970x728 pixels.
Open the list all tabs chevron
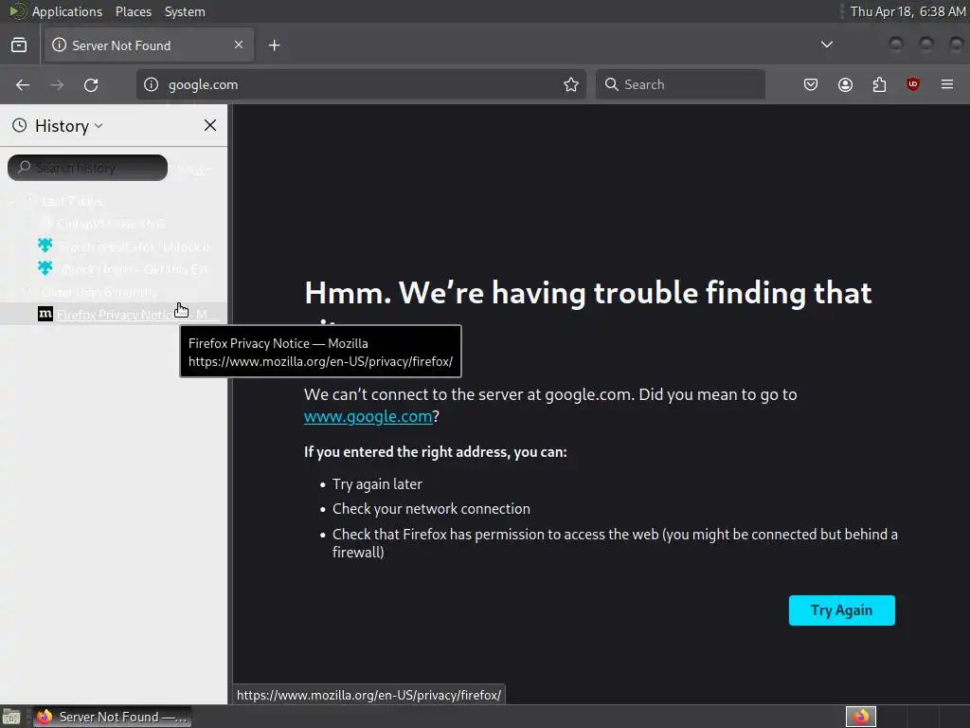pyautogui.click(x=826, y=45)
